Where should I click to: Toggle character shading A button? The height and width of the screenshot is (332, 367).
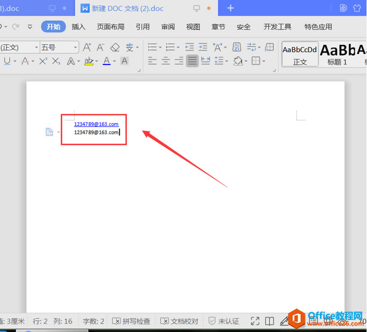point(125,61)
